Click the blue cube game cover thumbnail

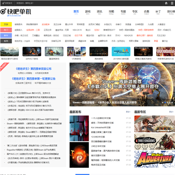(x=79, y=128)
